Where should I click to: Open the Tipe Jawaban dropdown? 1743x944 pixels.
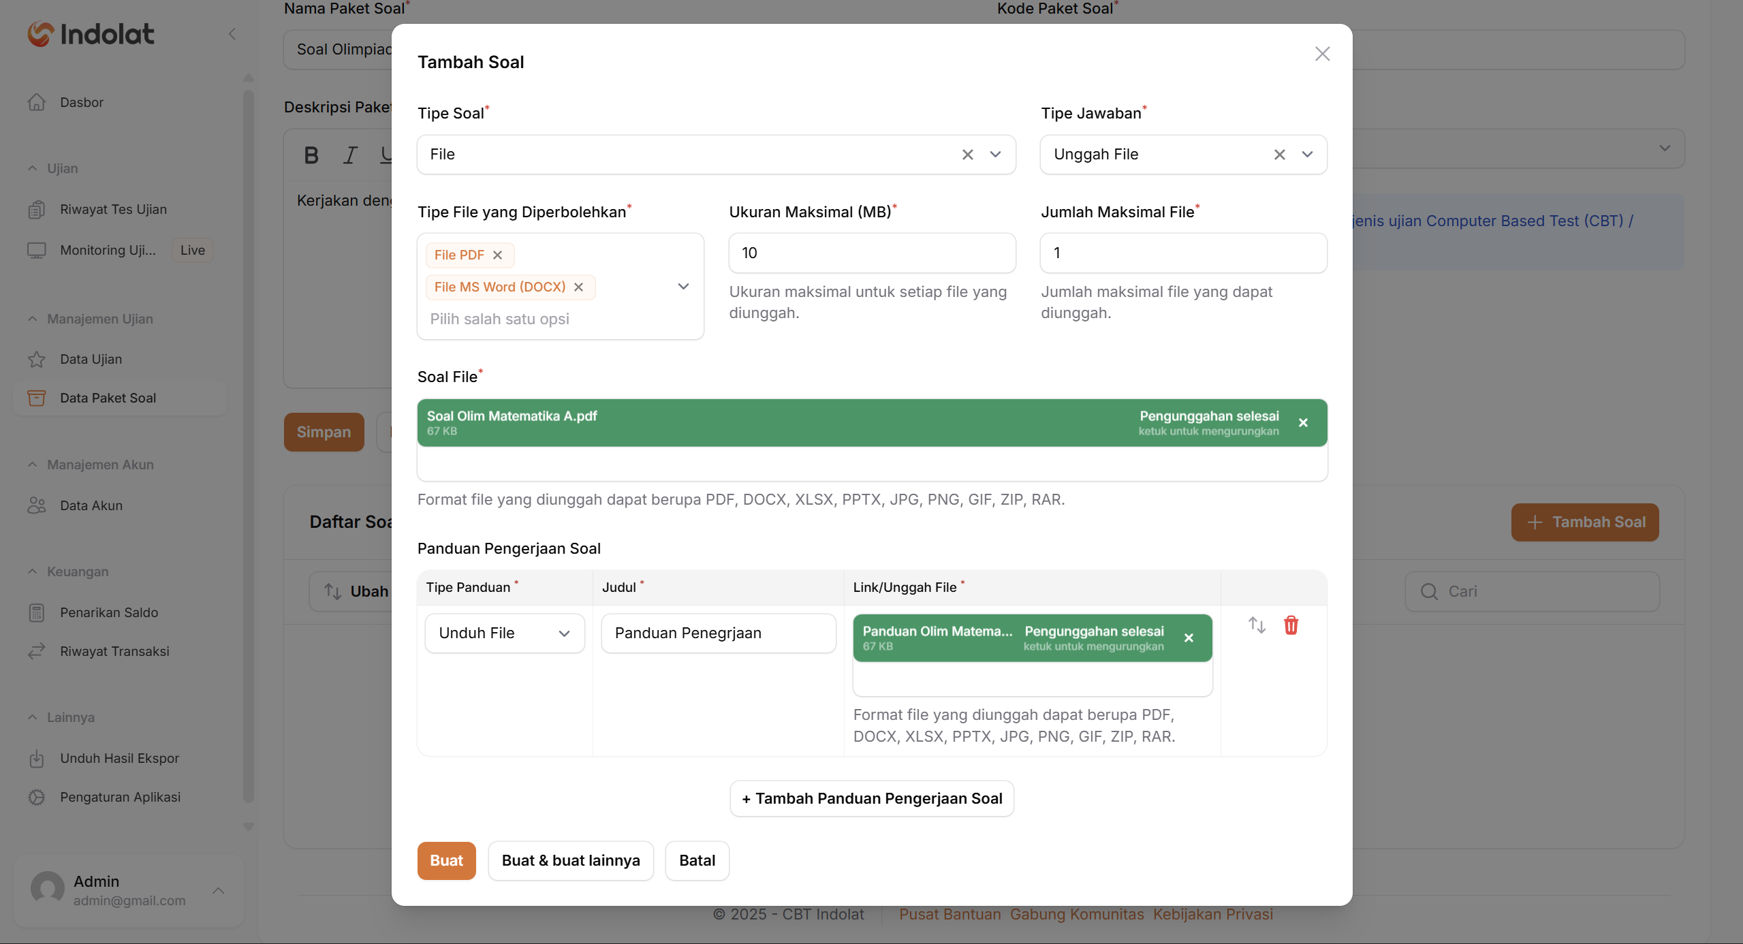tap(1307, 155)
